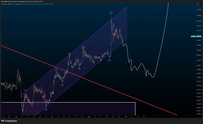Select the blue (2) wave label
The image size is (203, 124).
click(x=46, y=109)
